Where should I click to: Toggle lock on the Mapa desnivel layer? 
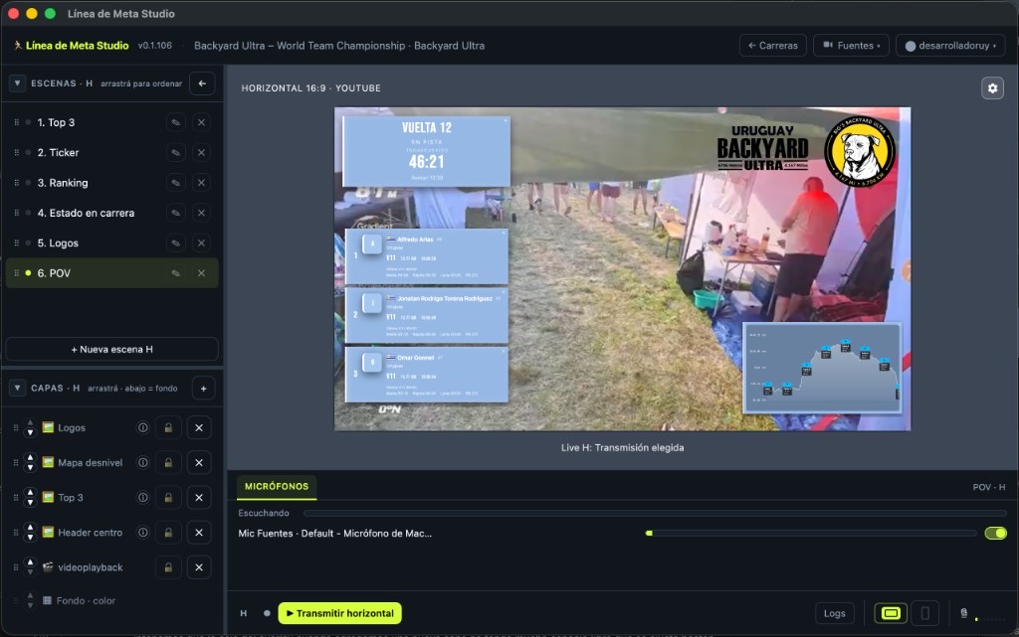(168, 462)
